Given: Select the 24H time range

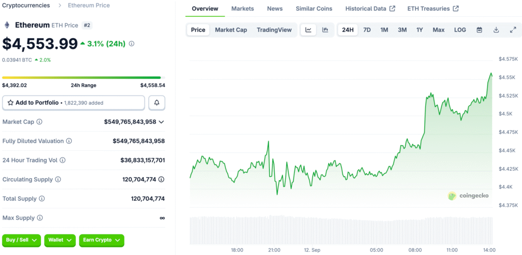Looking at the screenshot, I should (348, 30).
